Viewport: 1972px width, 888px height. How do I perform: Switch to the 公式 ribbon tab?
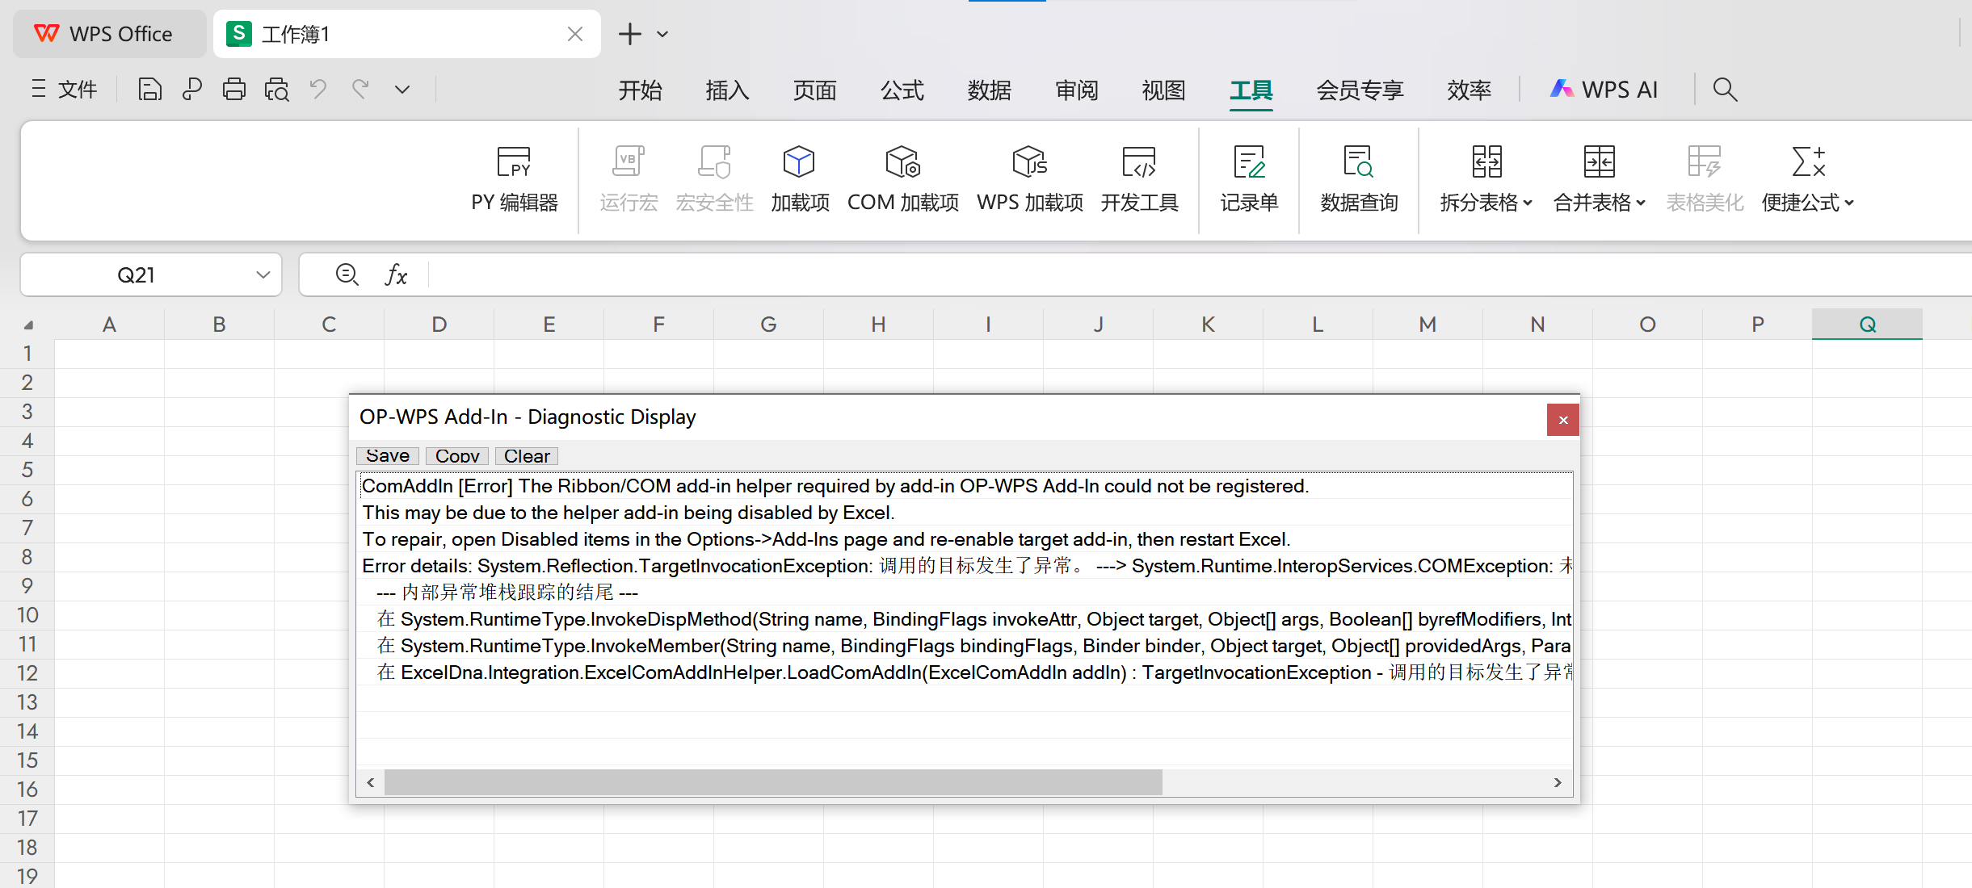902,90
